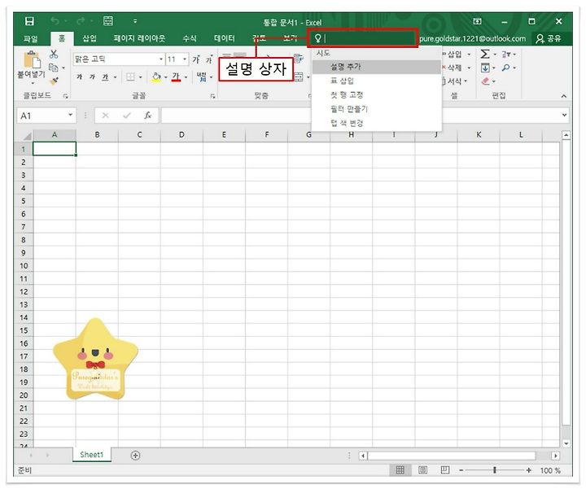Click the Share (공유) button
Screen dimensions: 586x489
[x=549, y=38]
